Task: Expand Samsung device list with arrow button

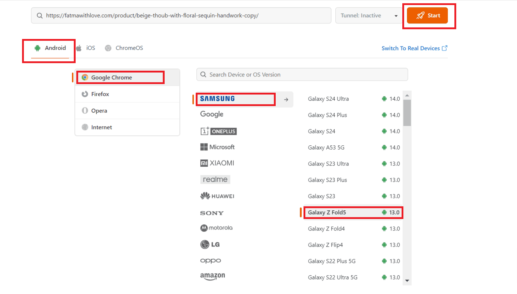Action: click(285, 99)
